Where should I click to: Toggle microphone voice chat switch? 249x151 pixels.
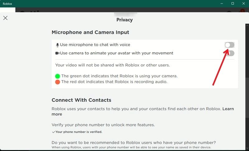pyautogui.click(x=229, y=45)
